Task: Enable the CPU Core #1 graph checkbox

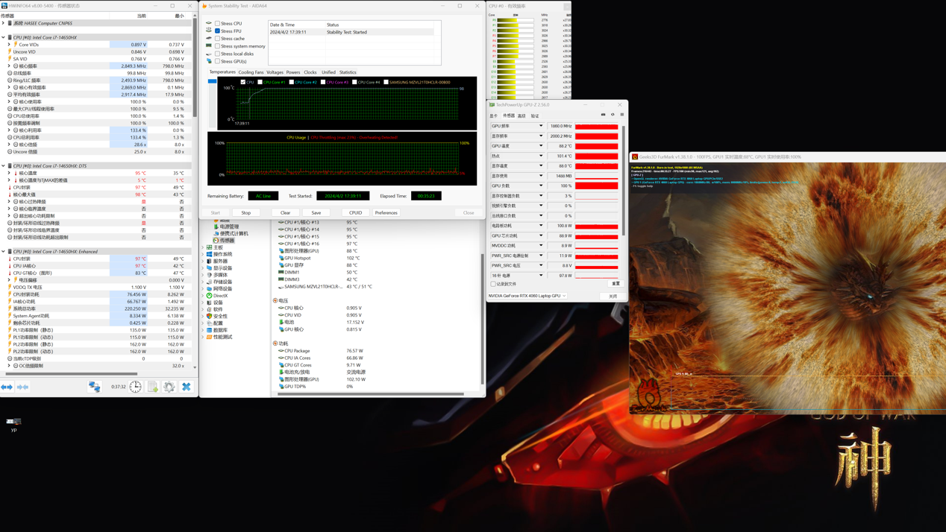Action: (260, 82)
